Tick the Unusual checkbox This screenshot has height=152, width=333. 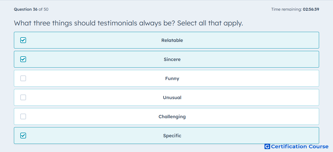click(23, 97)
